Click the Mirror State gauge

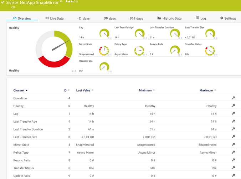(x=104, y=51)
